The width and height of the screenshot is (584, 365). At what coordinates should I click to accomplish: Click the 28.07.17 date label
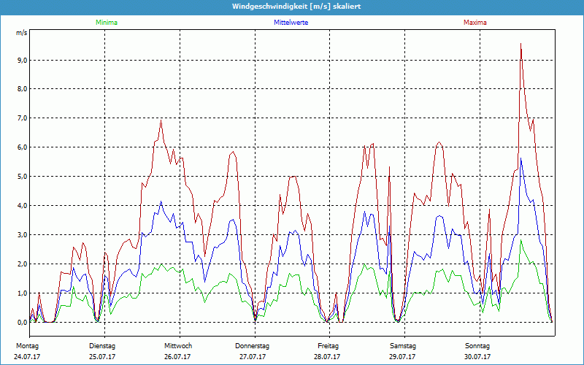coord(327,357)
